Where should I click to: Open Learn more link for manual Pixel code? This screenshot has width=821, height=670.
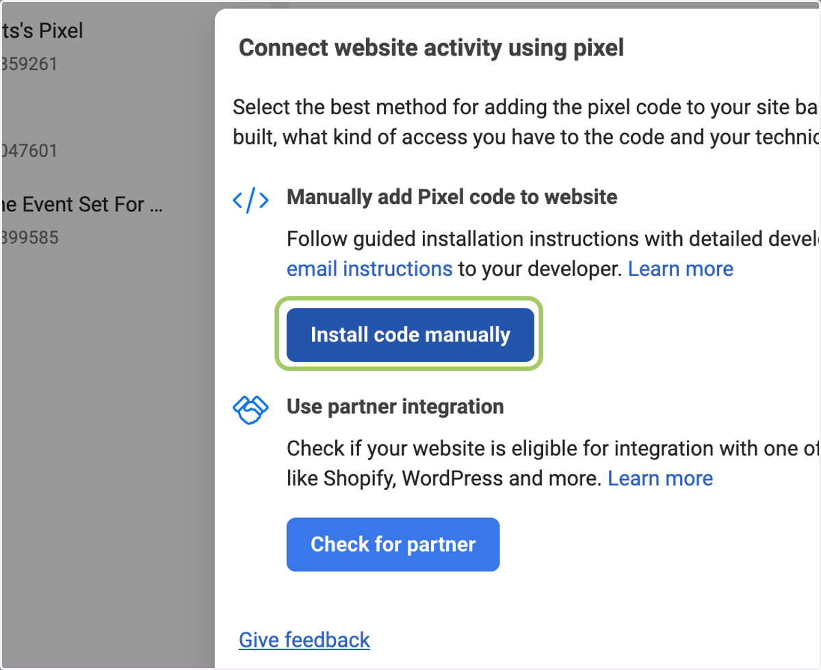(681, 269)
